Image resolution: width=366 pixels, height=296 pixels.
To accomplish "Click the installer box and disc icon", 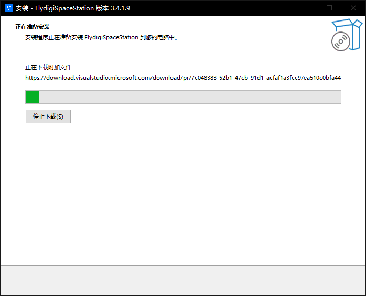I will coord(347,35).
